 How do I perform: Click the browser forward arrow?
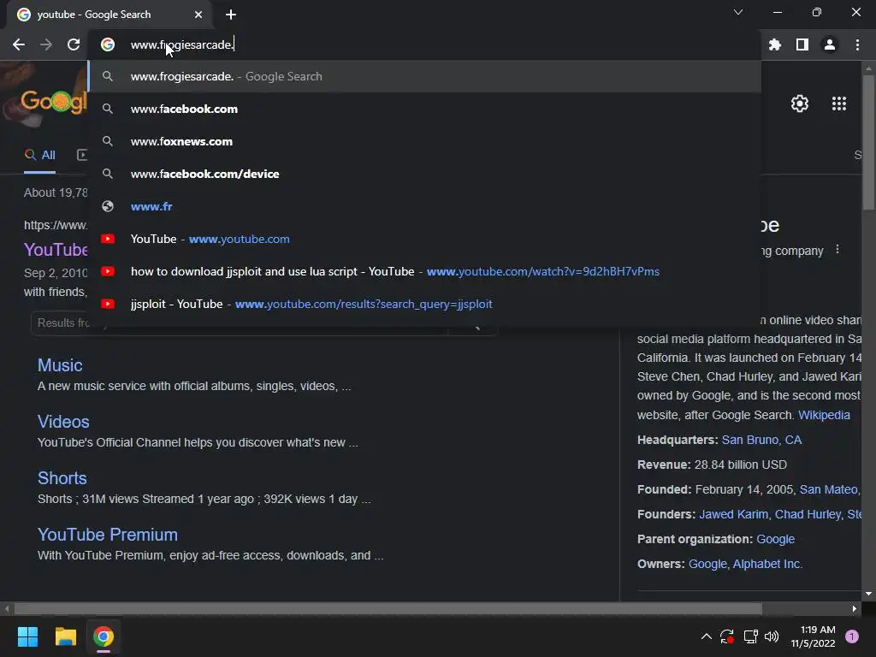pyautogui.click(x=46, y=44)
